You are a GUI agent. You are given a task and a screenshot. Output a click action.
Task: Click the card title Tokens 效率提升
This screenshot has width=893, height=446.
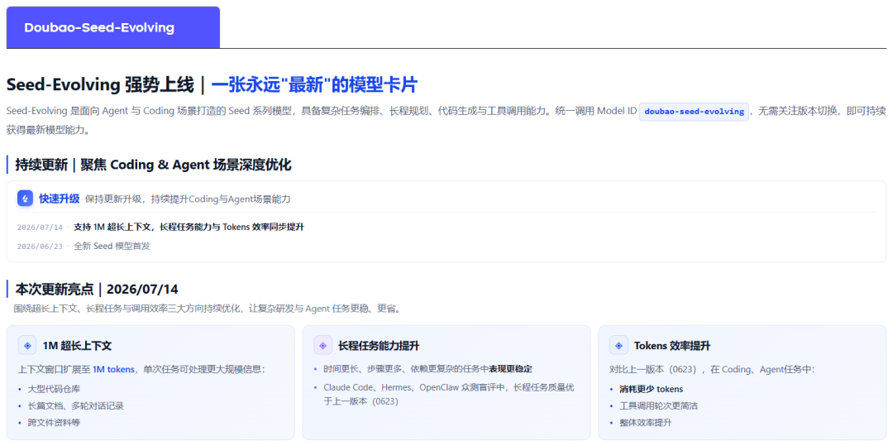pyautogui.click(x=672, y=345)
